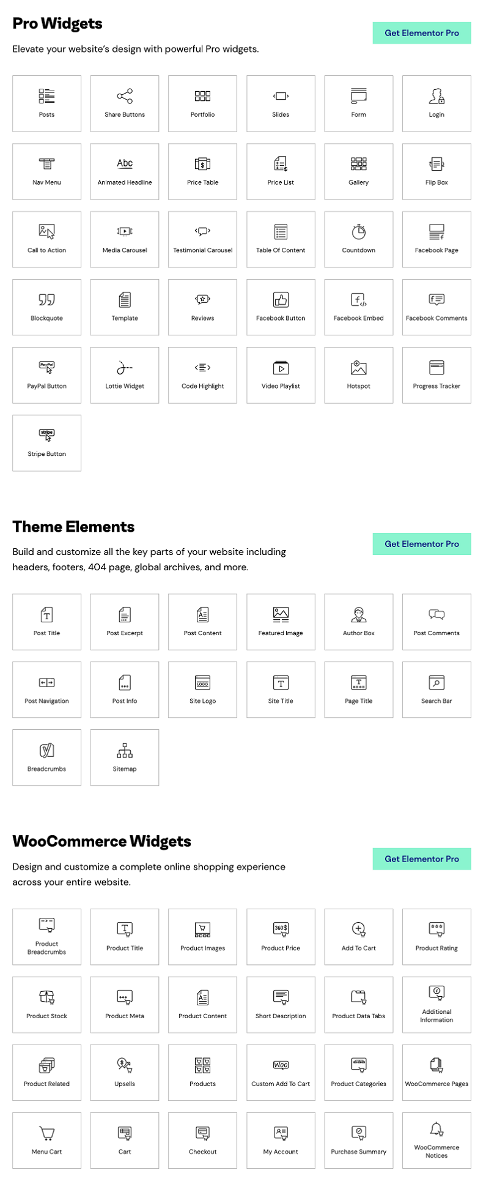Click the Add To Cart widget
The image size is (486, 1184).
coord(358,937)
